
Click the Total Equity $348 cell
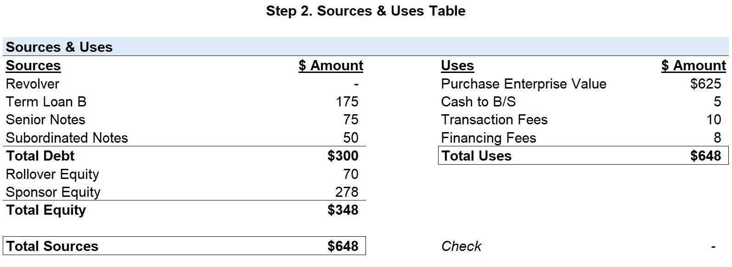pyautogui.click(x=343, y=210)
